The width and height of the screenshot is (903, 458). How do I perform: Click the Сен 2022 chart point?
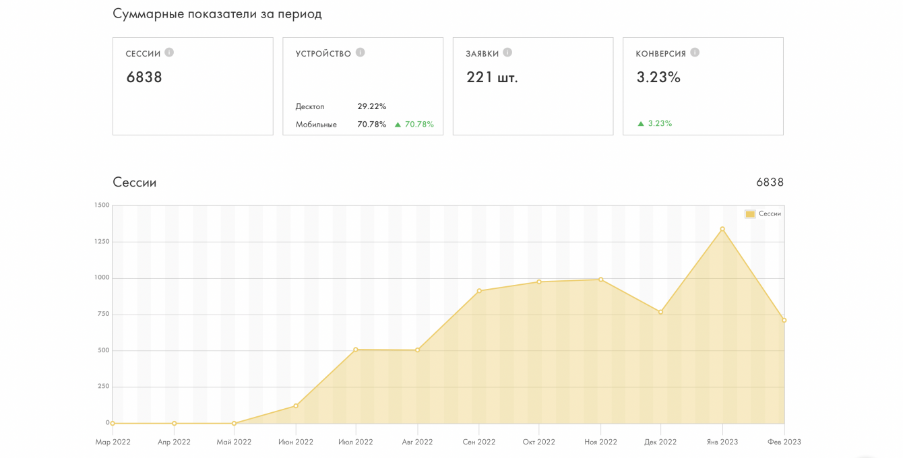click(479, 291)
